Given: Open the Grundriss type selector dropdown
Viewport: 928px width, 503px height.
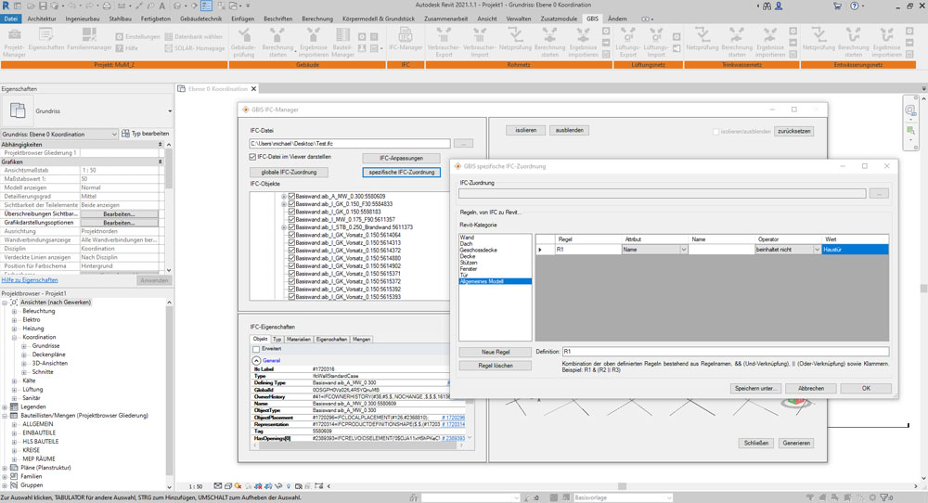Looking at the screenshot, I should tap(170, 111).
